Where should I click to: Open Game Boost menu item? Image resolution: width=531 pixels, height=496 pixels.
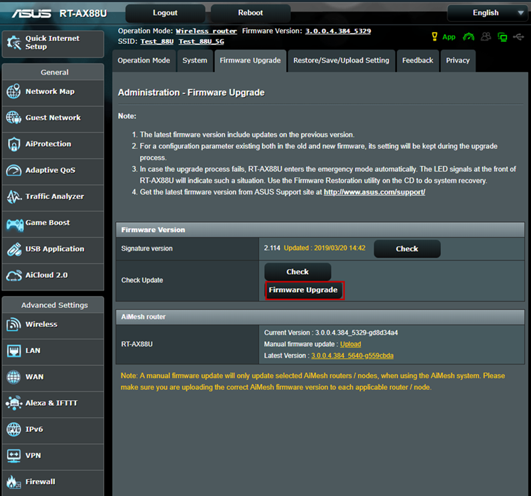[53, 223]
